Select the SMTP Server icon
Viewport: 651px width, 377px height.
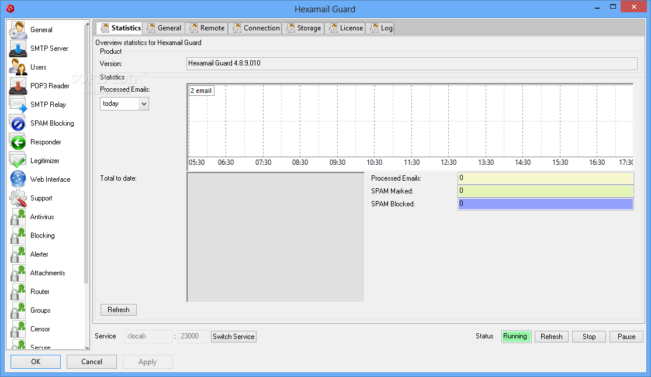click(x=18, y=49)
